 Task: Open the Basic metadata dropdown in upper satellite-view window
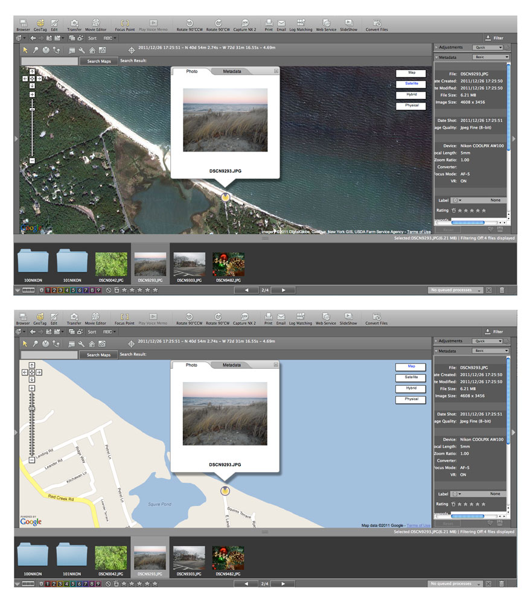tap(490, 57)
